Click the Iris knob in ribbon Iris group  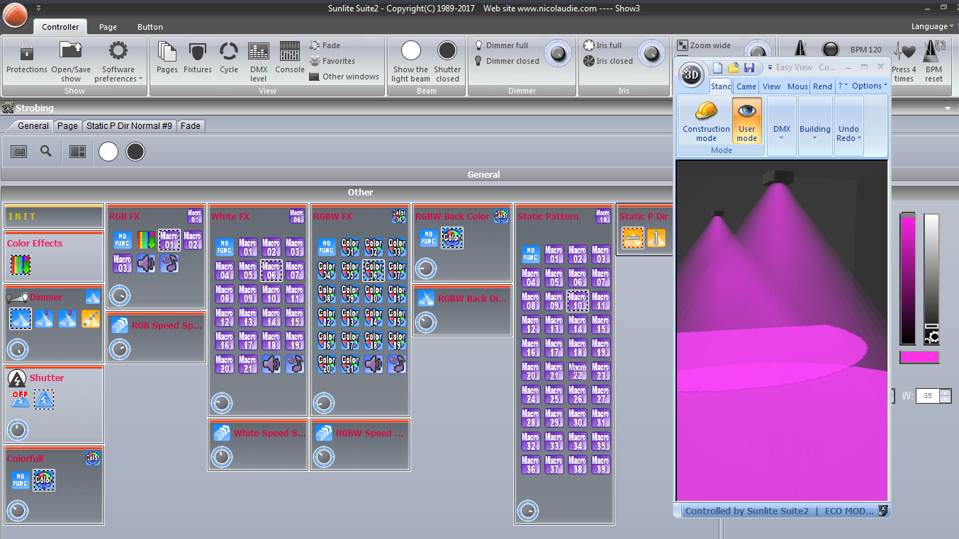tap(651, 53)
